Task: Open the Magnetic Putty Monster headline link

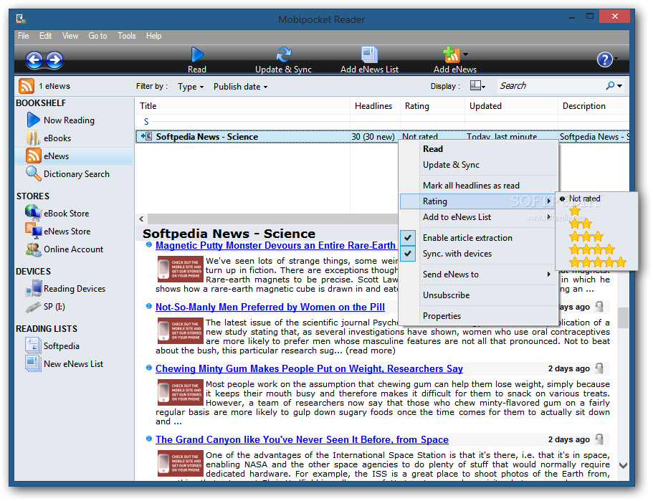Action: tap(275, 245)
